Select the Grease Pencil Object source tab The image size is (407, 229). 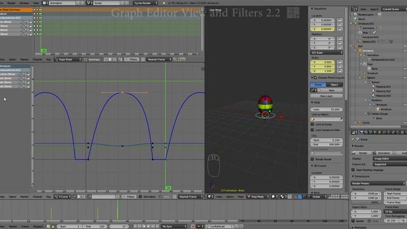(x=335, y=85)
